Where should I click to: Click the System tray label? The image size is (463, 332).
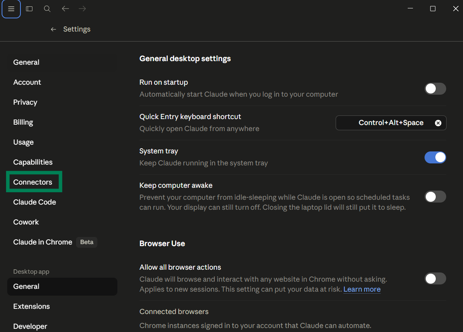[159, 151]
